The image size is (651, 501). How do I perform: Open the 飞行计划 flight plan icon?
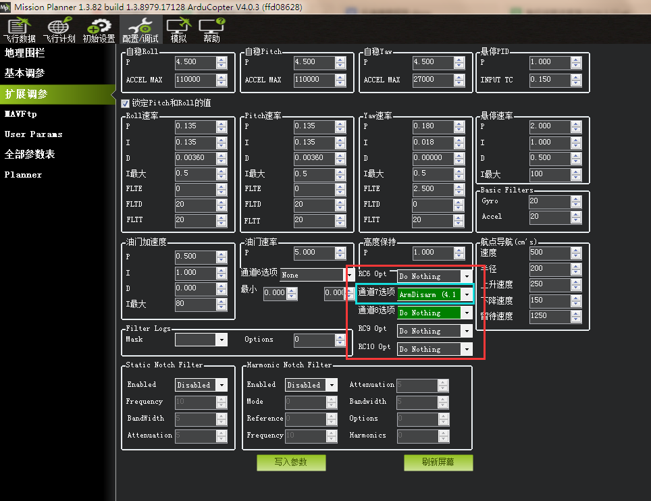(x=59, y=30)
